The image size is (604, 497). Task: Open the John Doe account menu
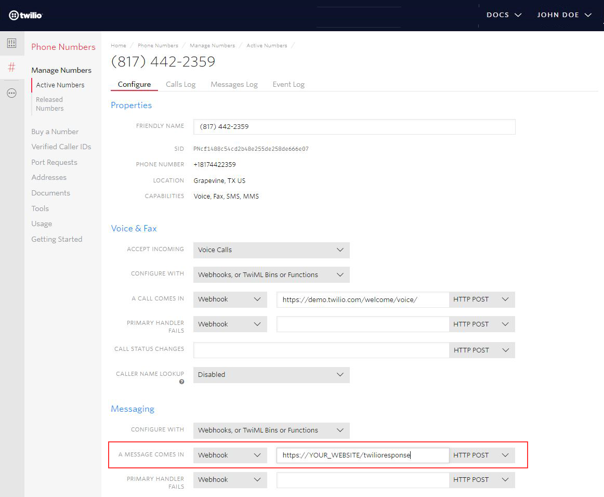click(564, 15)
